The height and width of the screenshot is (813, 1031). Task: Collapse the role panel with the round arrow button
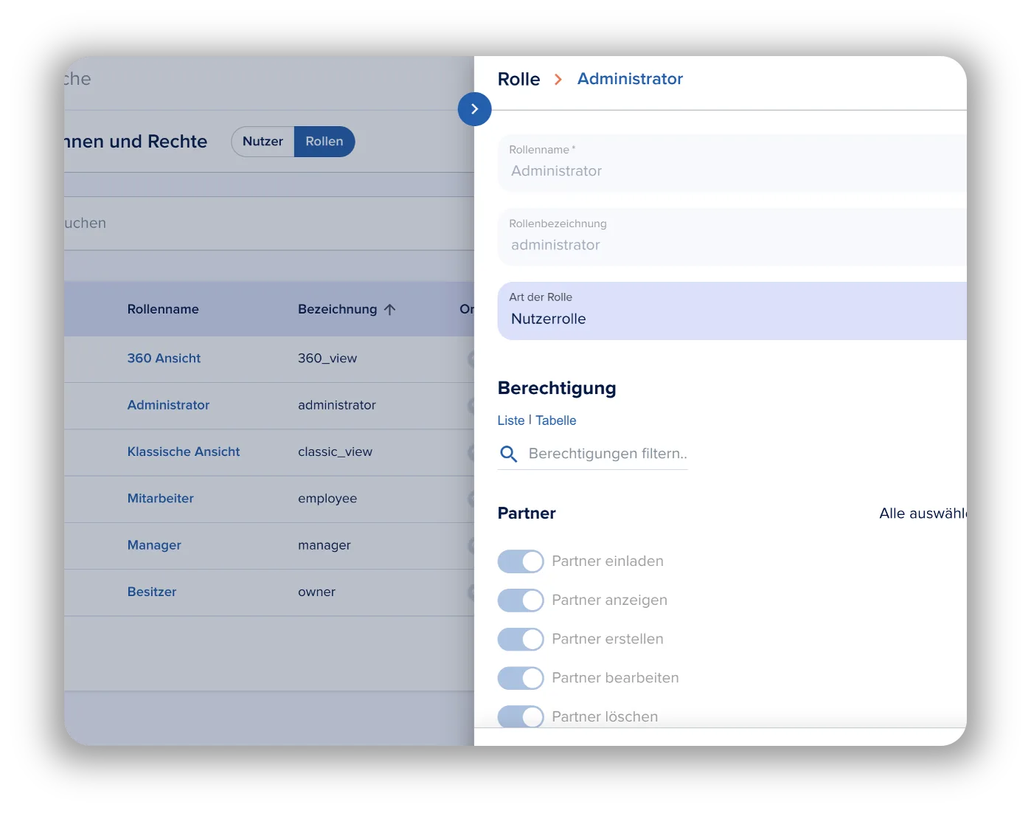pos(474,109)
